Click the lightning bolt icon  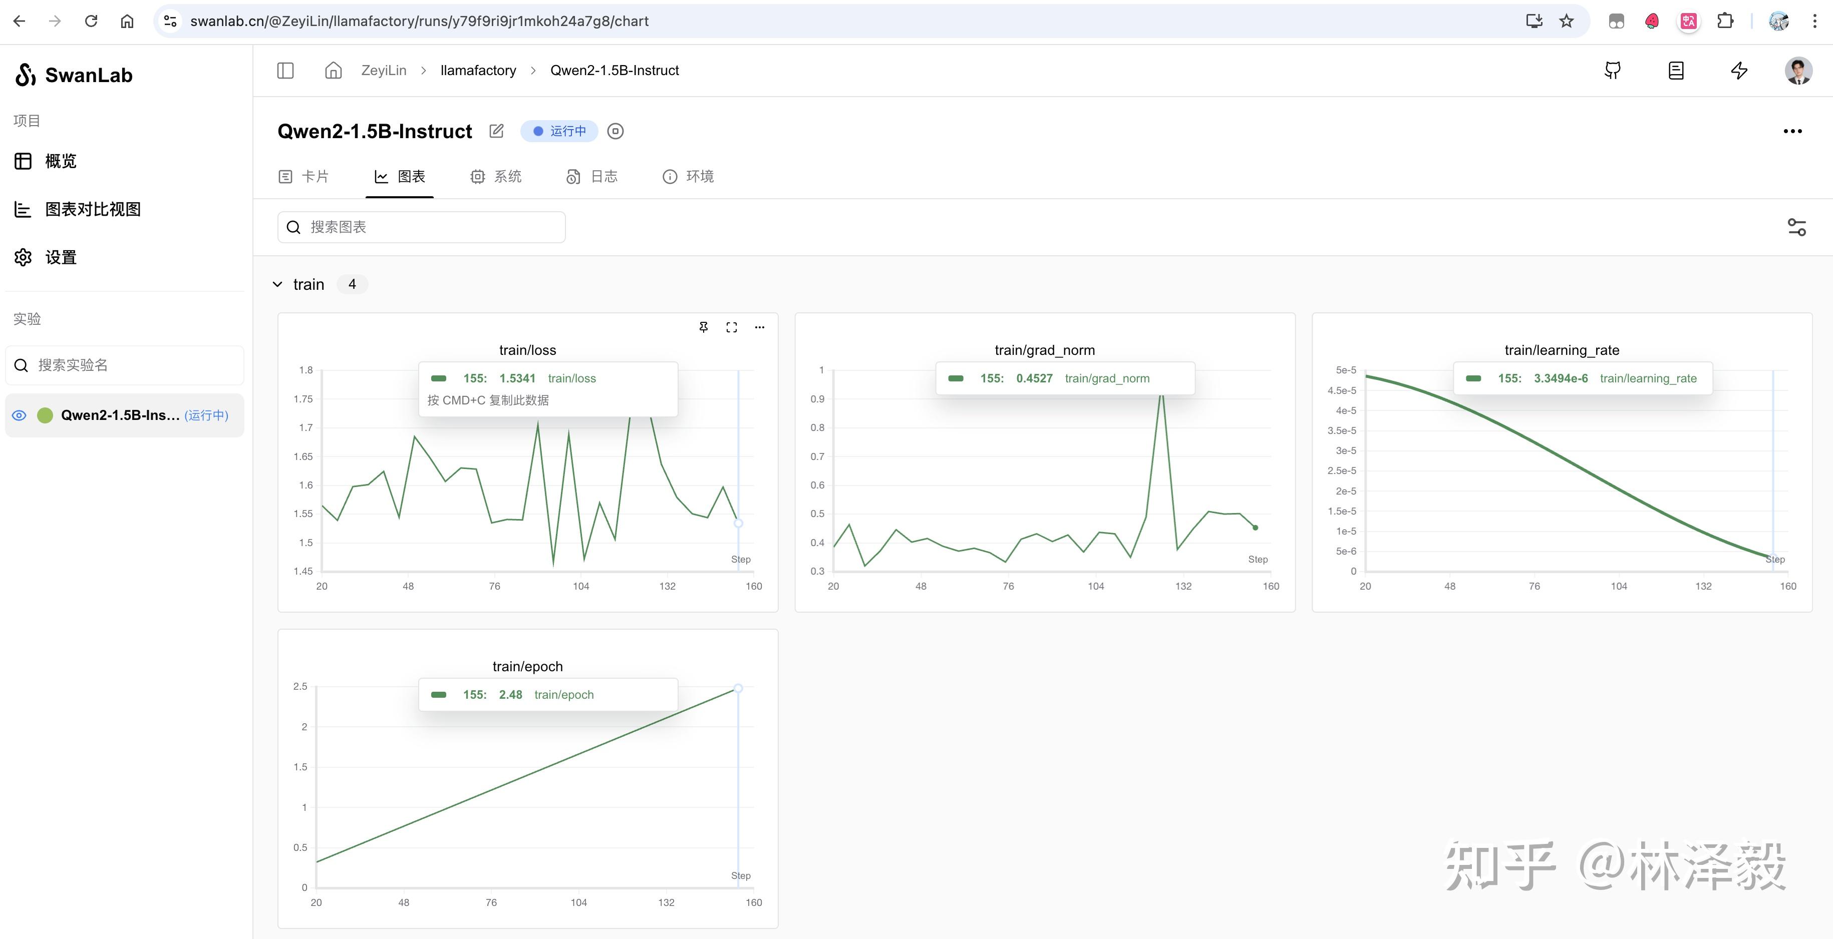pos(1739,71)
